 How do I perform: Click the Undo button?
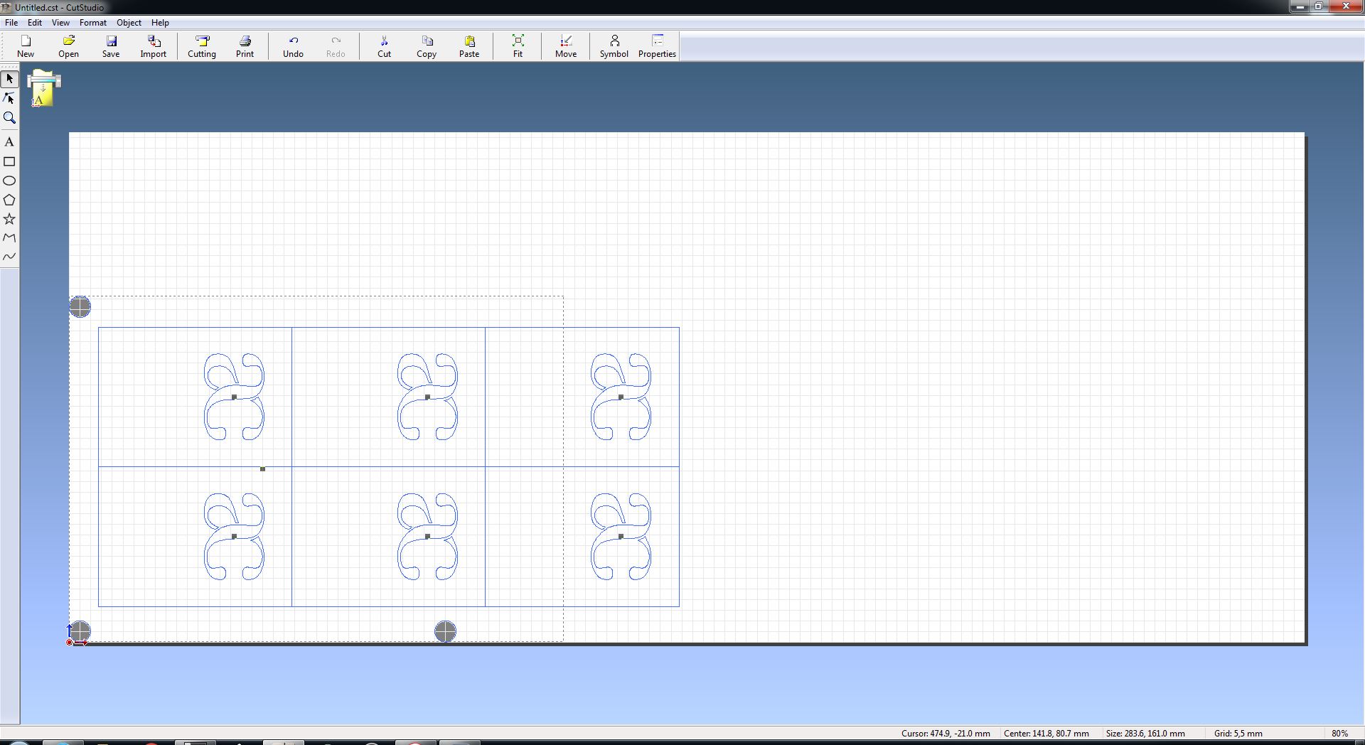coord(293,46)
